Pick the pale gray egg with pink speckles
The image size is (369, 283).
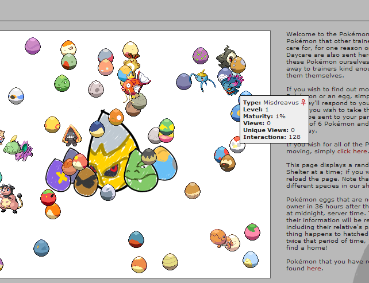[96, 89]
